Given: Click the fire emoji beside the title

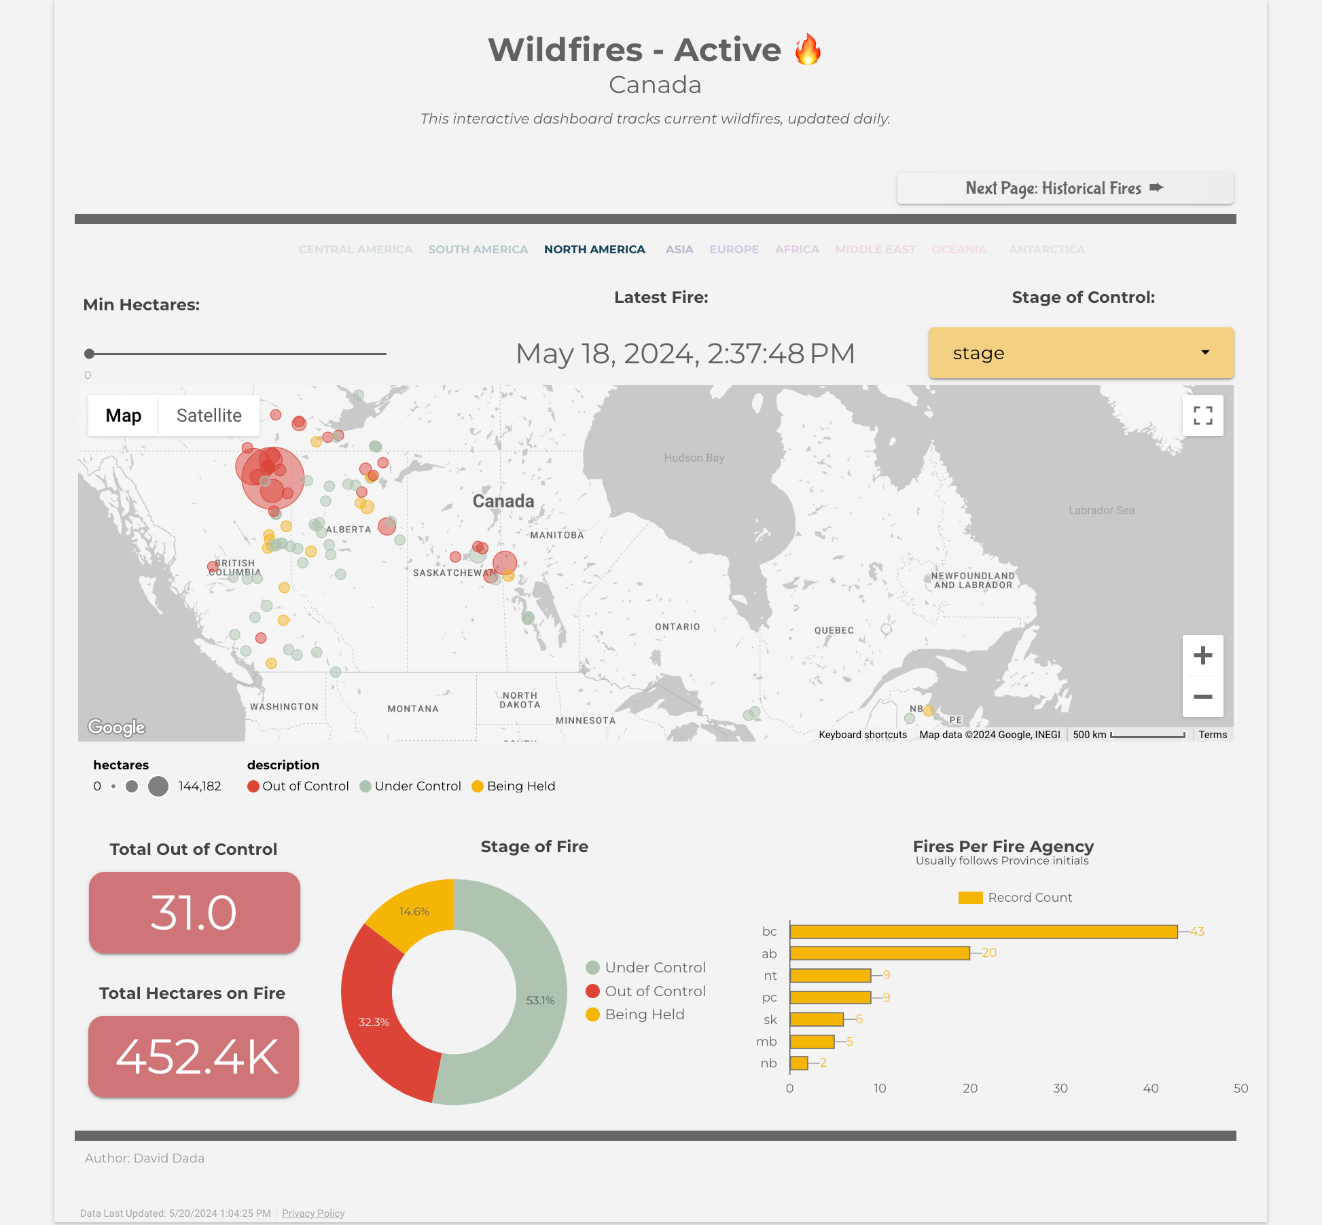Looking at the screenshot, I should (x=808, y=50).
